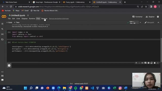Open the browser side panel
Viewport: 162px width, 91px height.
(x=151, y=7)
